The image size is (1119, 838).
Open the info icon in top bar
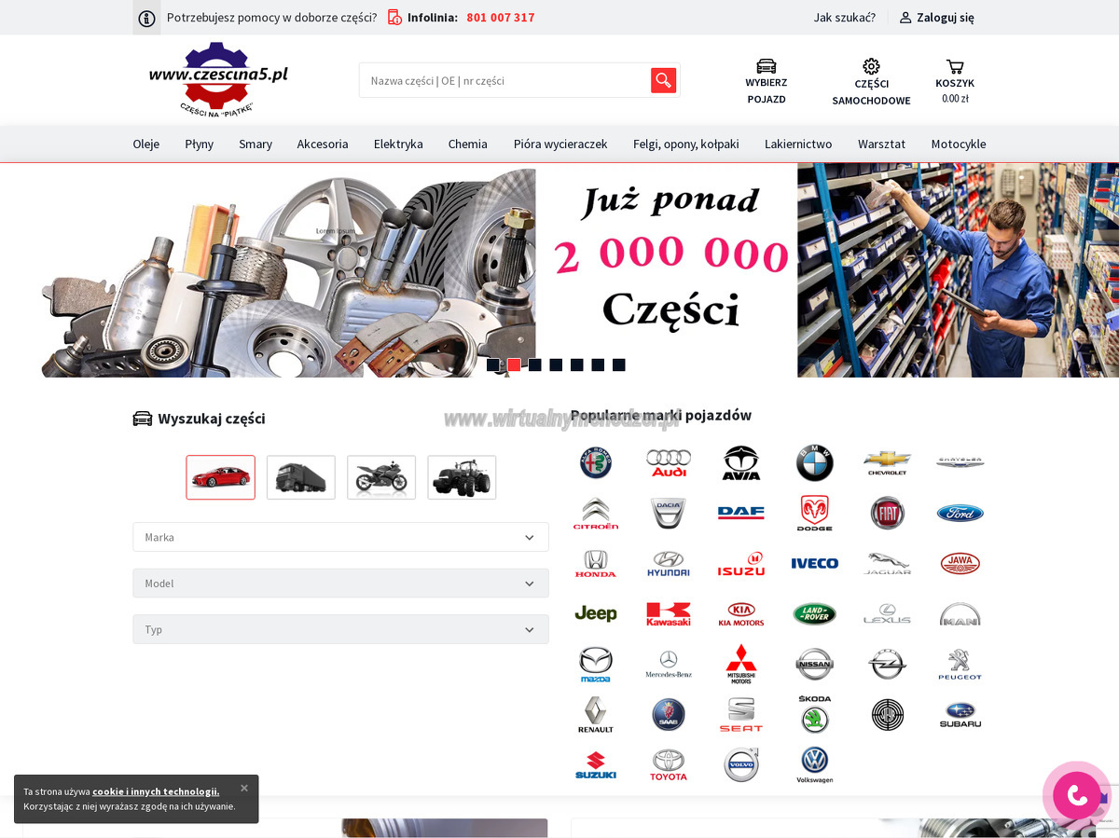click(146, 18)
